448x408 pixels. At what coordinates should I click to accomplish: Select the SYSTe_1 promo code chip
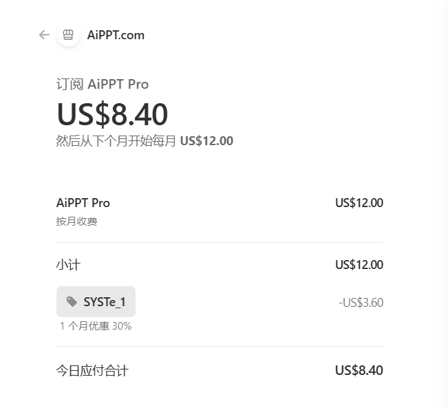[96, 301]
